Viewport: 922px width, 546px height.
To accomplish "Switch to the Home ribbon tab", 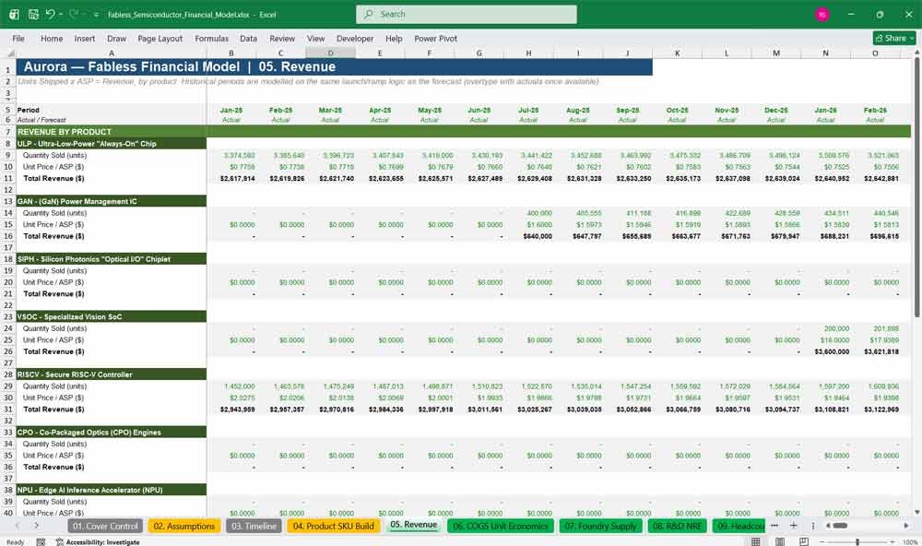I will click(x=52, y=38).
